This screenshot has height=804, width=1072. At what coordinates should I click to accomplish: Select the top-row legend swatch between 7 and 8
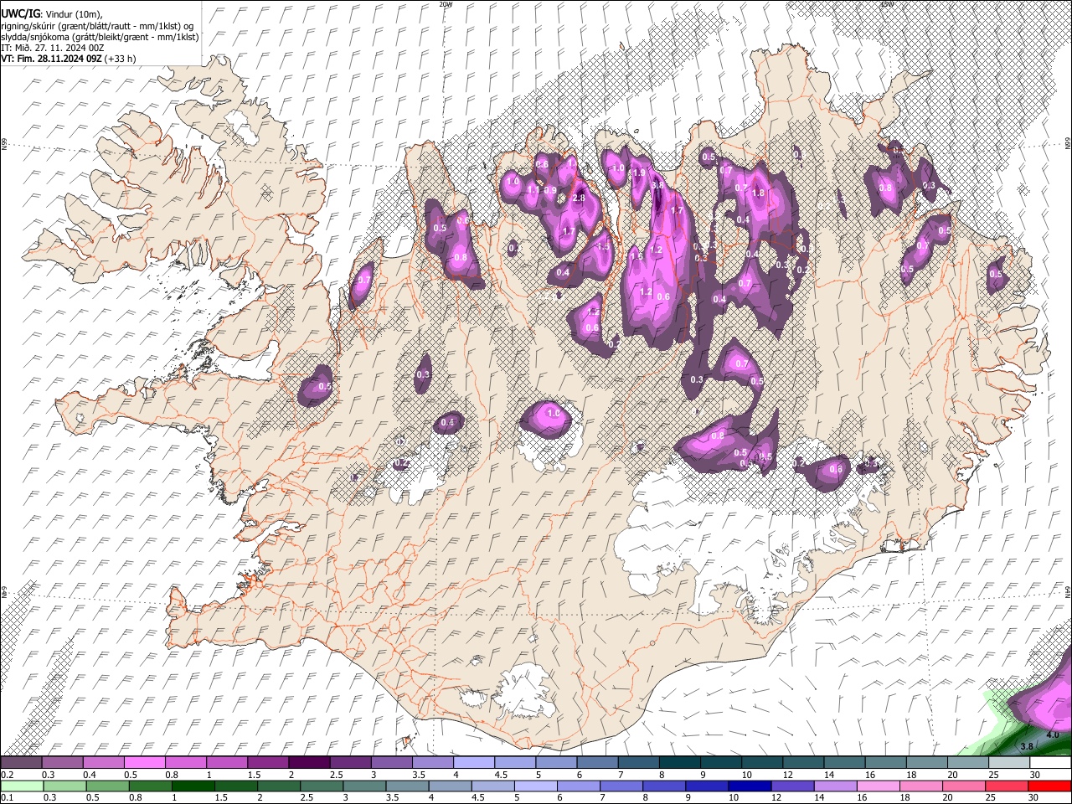tap(638, 762)
